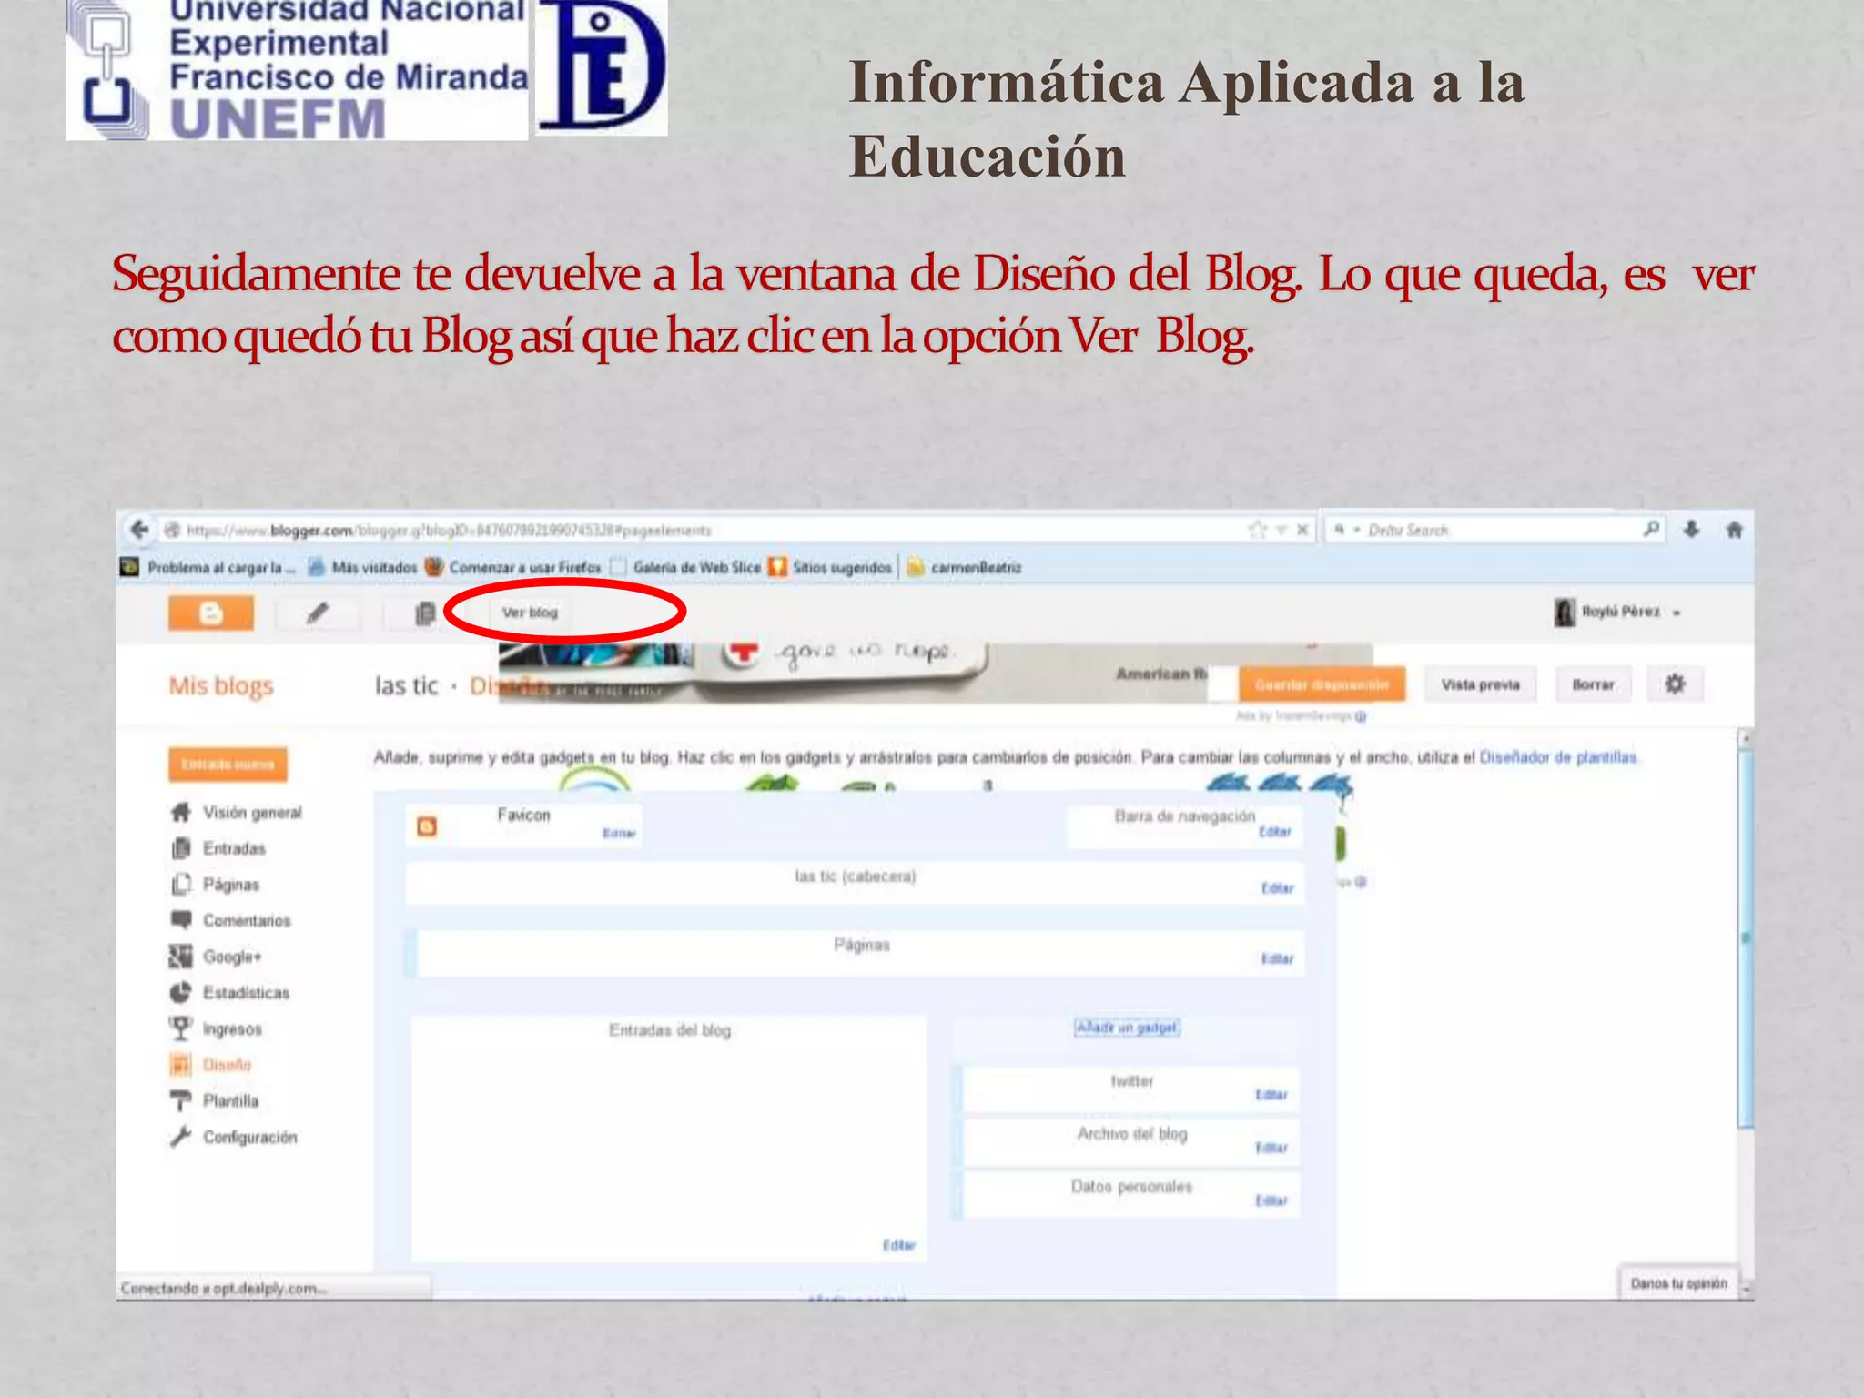
Task: Click the Ingresos trophy icon
Action: pyautogui.click(x=181, y=1028)
